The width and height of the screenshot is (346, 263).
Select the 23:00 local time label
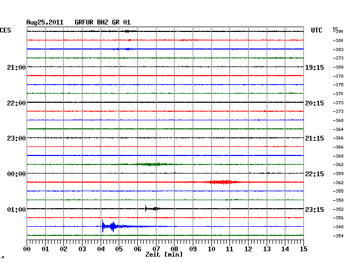point(17,138)
